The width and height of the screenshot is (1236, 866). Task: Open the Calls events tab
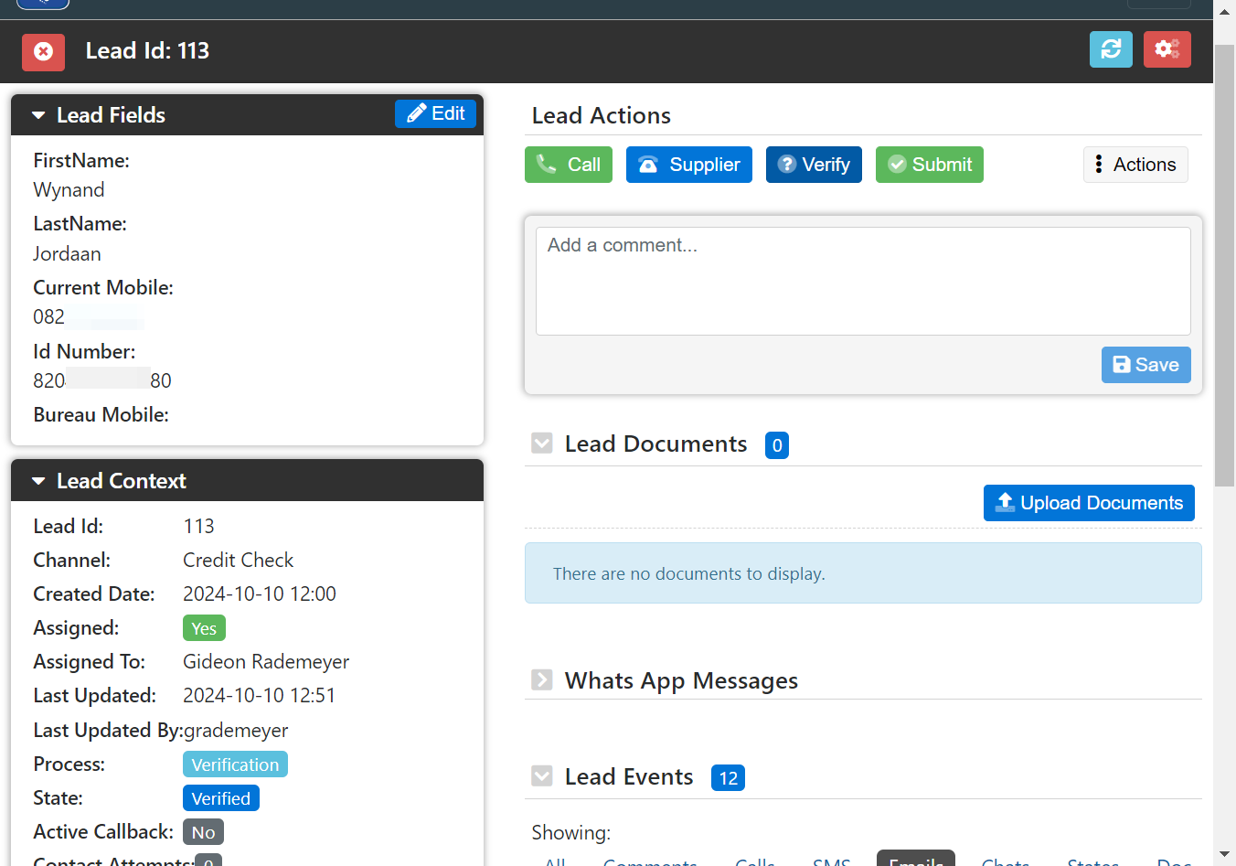click(x=755, y=861)
